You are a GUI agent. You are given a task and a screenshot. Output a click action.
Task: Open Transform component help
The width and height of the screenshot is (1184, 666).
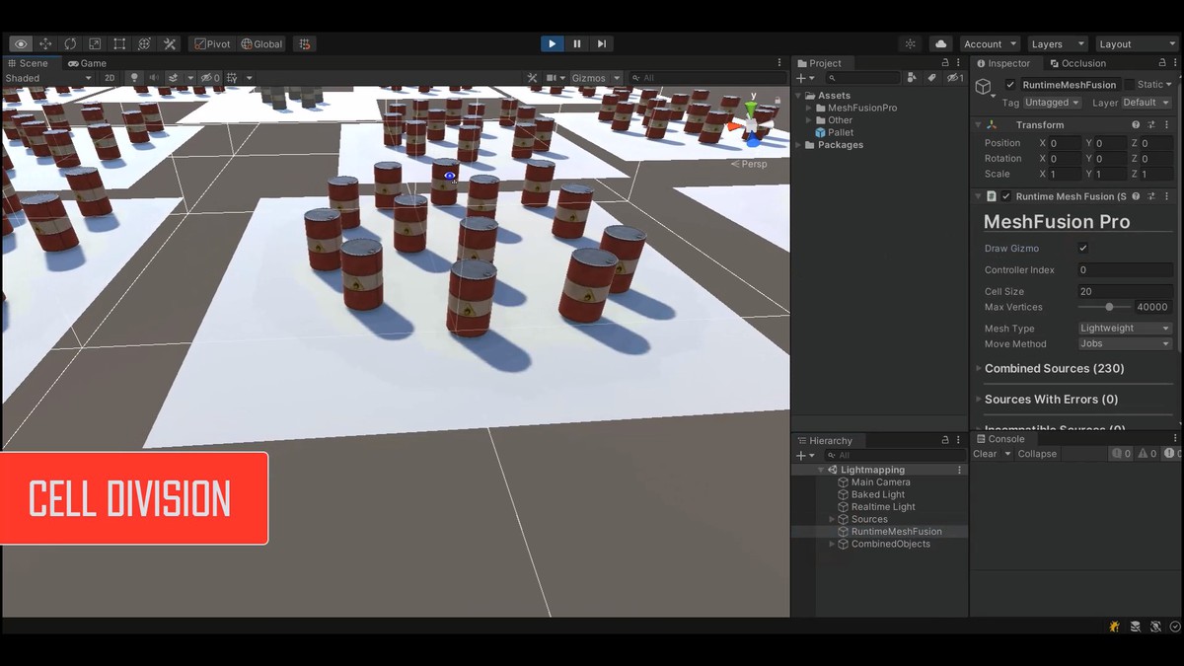coord(1136,125)
